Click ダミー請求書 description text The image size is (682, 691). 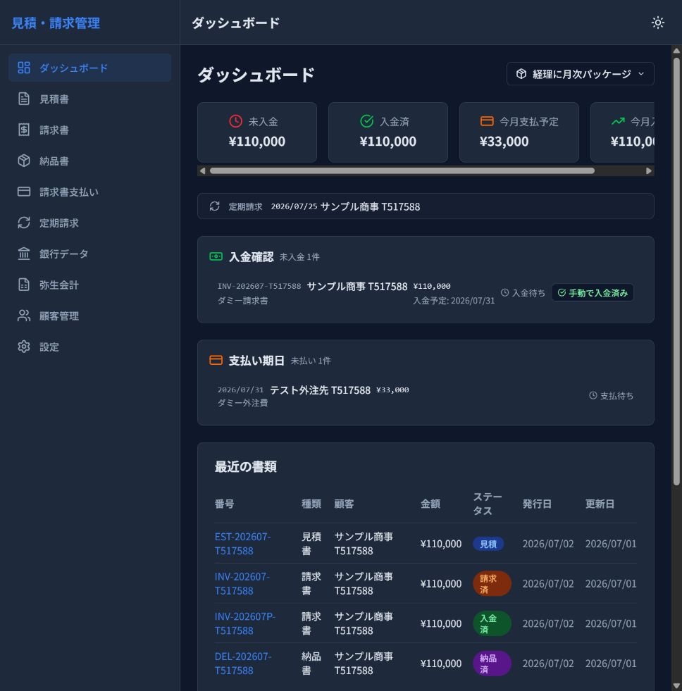(242, 301)
